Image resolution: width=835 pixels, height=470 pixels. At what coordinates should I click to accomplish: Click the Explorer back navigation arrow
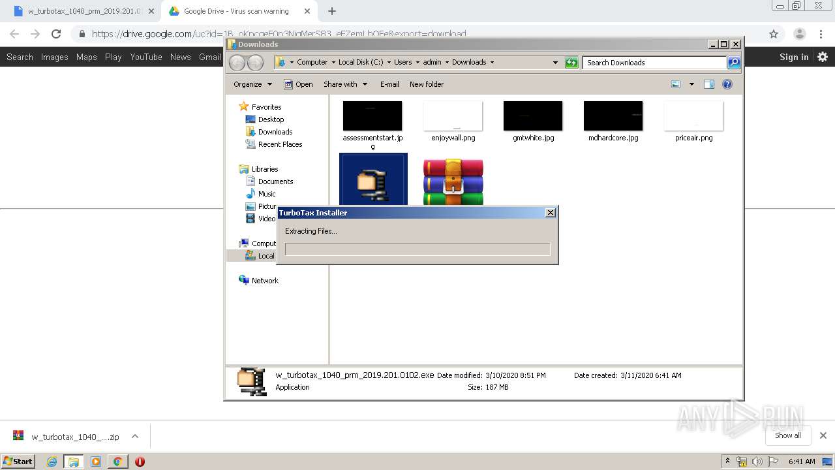point(237,63)
